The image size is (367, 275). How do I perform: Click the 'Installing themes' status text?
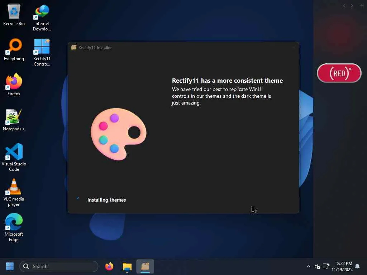pos(106,200)
